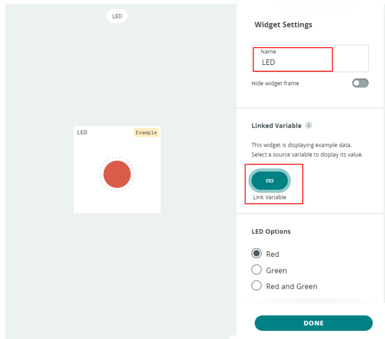Click the LED widget preview card

tap(117, 169)
